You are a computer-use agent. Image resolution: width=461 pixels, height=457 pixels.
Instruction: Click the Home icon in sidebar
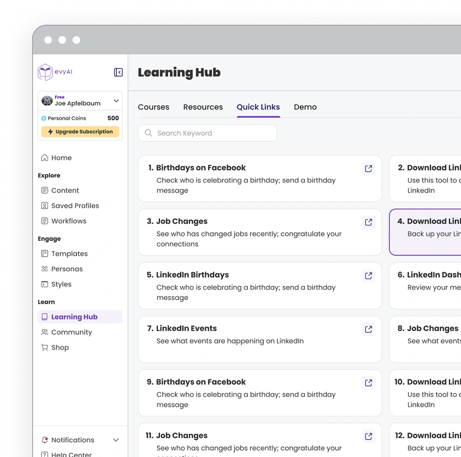45,158
